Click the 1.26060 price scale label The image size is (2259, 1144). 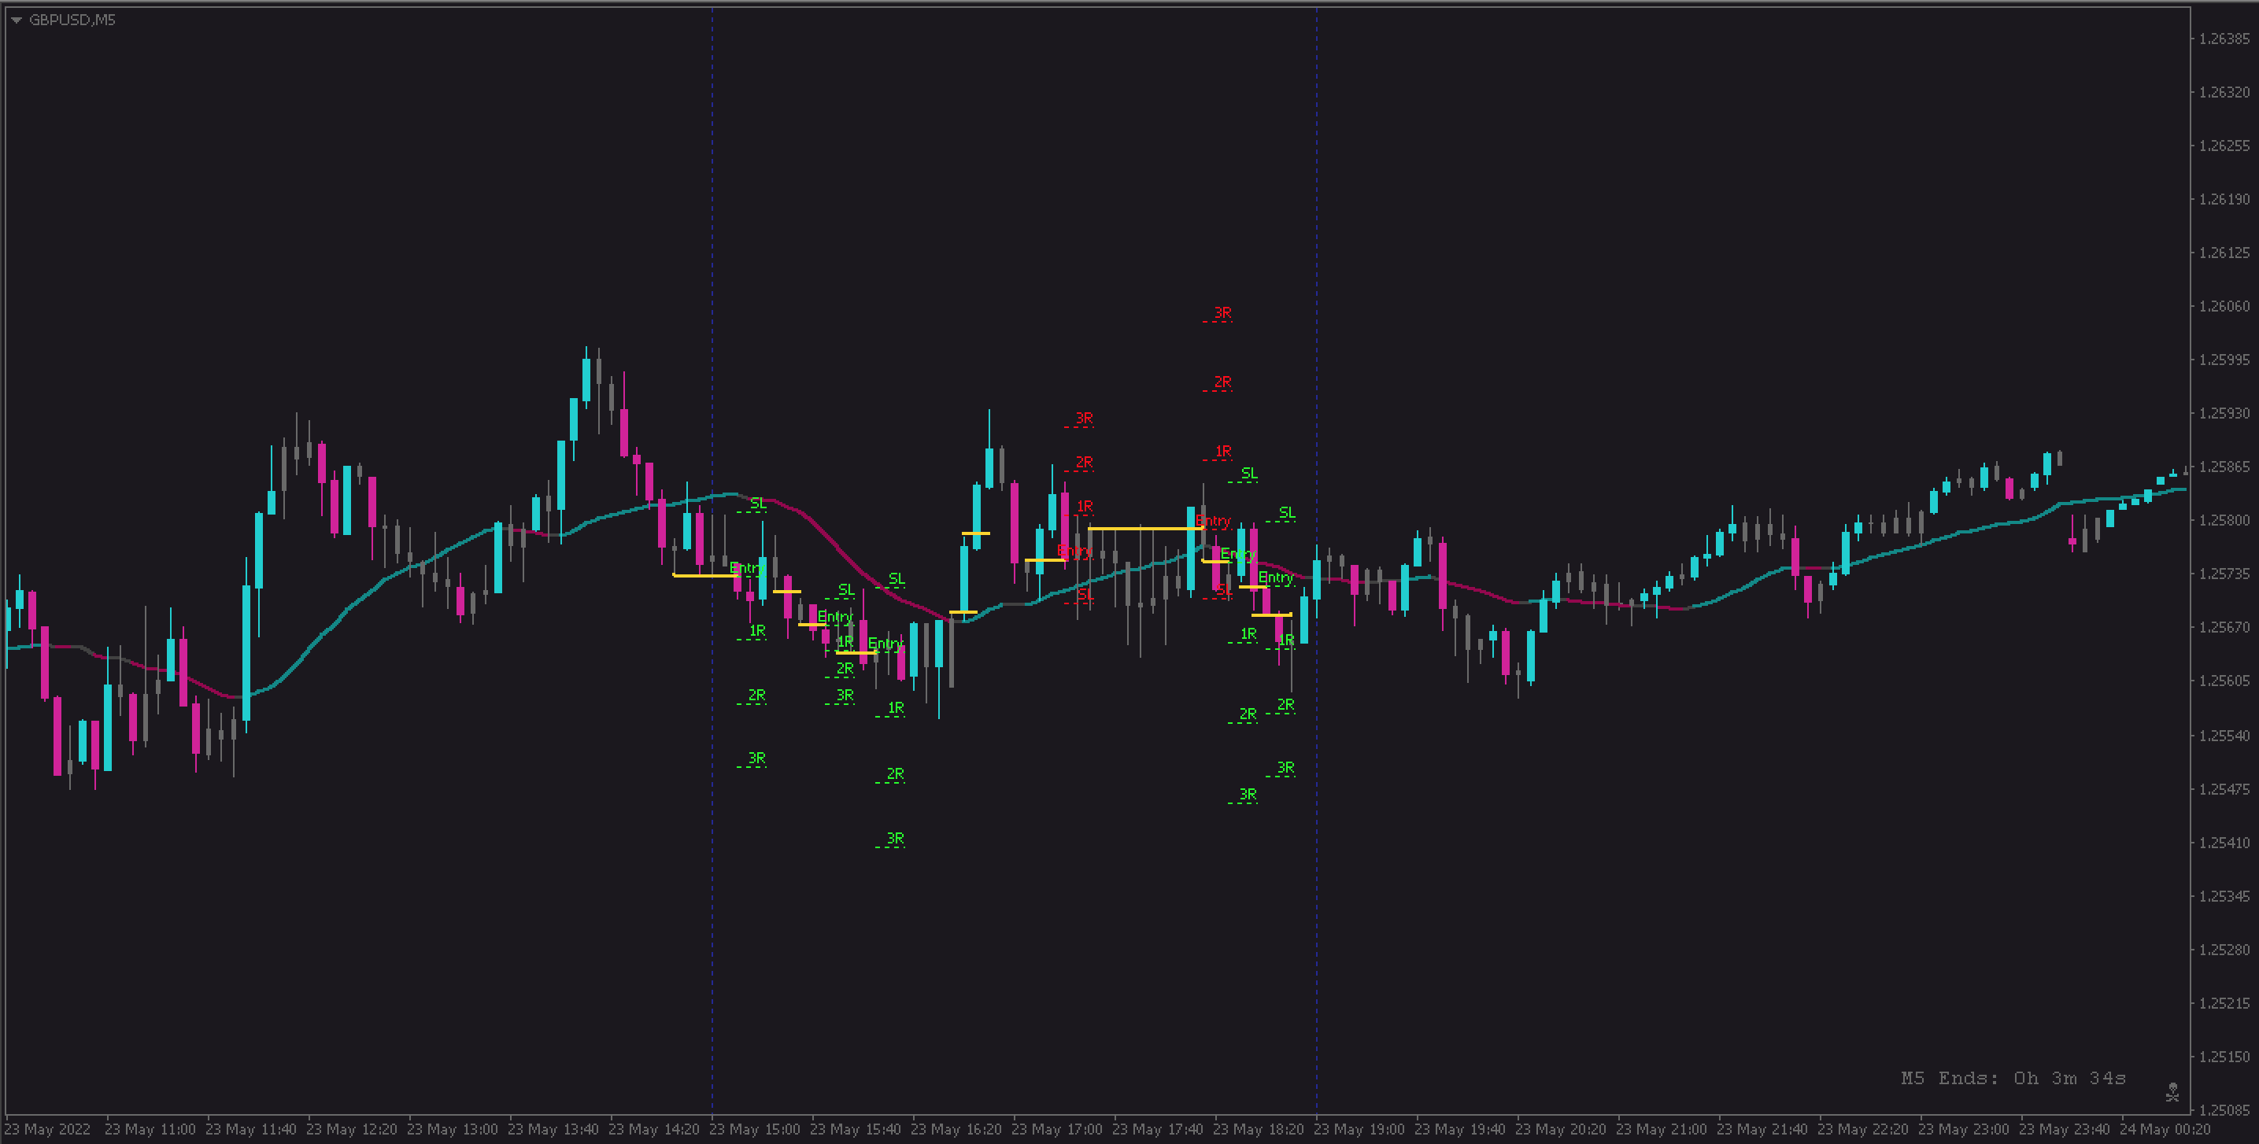point(2224,306)
